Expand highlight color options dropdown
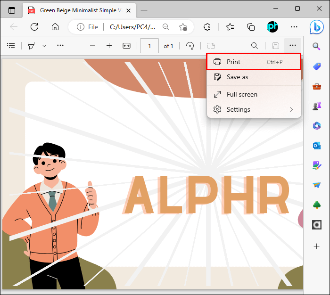 point(44,46)
